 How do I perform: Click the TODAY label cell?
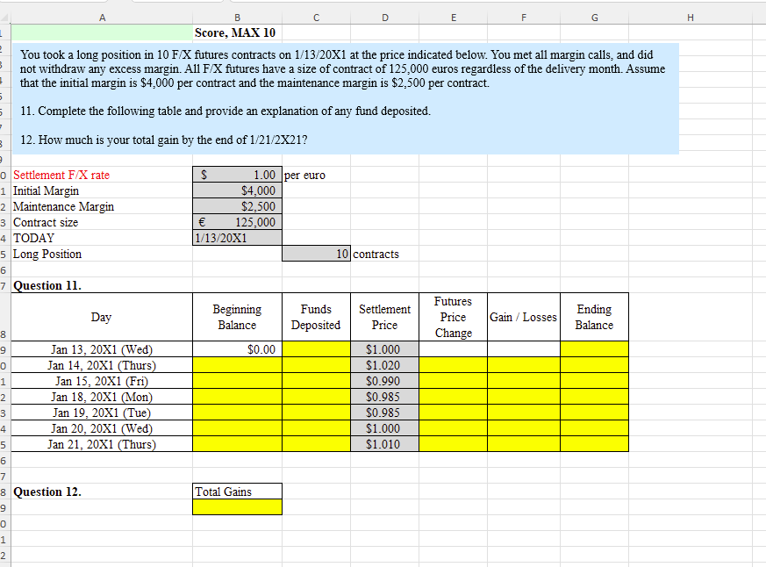coord(102,238)
